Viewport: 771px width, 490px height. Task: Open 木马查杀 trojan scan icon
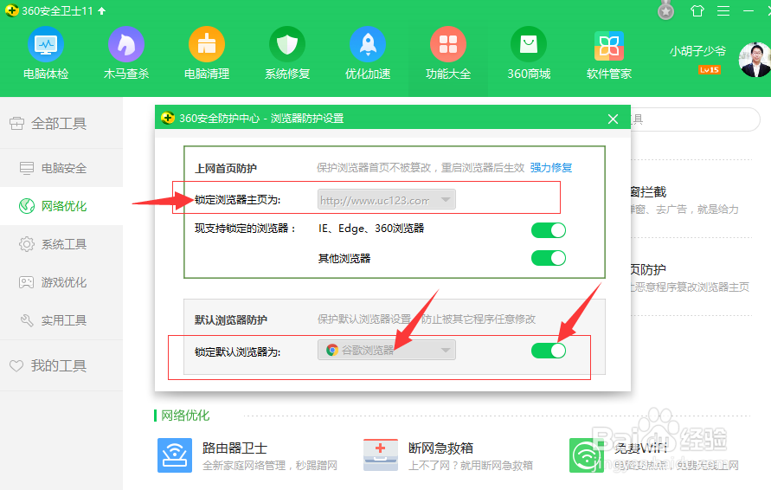coord(126,45)
